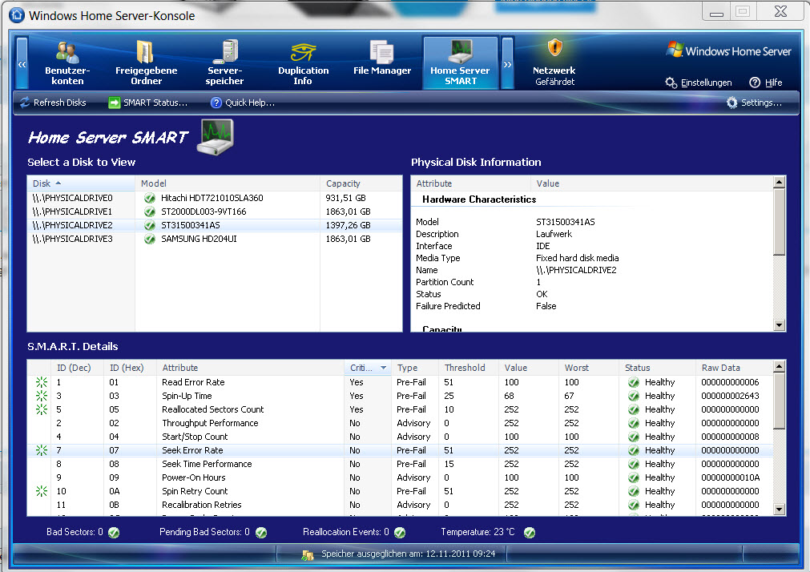This screenshot has width=810, height=572.
Task: Click the critical star icon for Spin Retry Count
Action: pos(42,491)
